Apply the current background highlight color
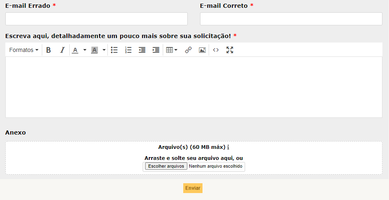This screenshot has height=200, width=389. pyautogui.click(x=94, y=50)
